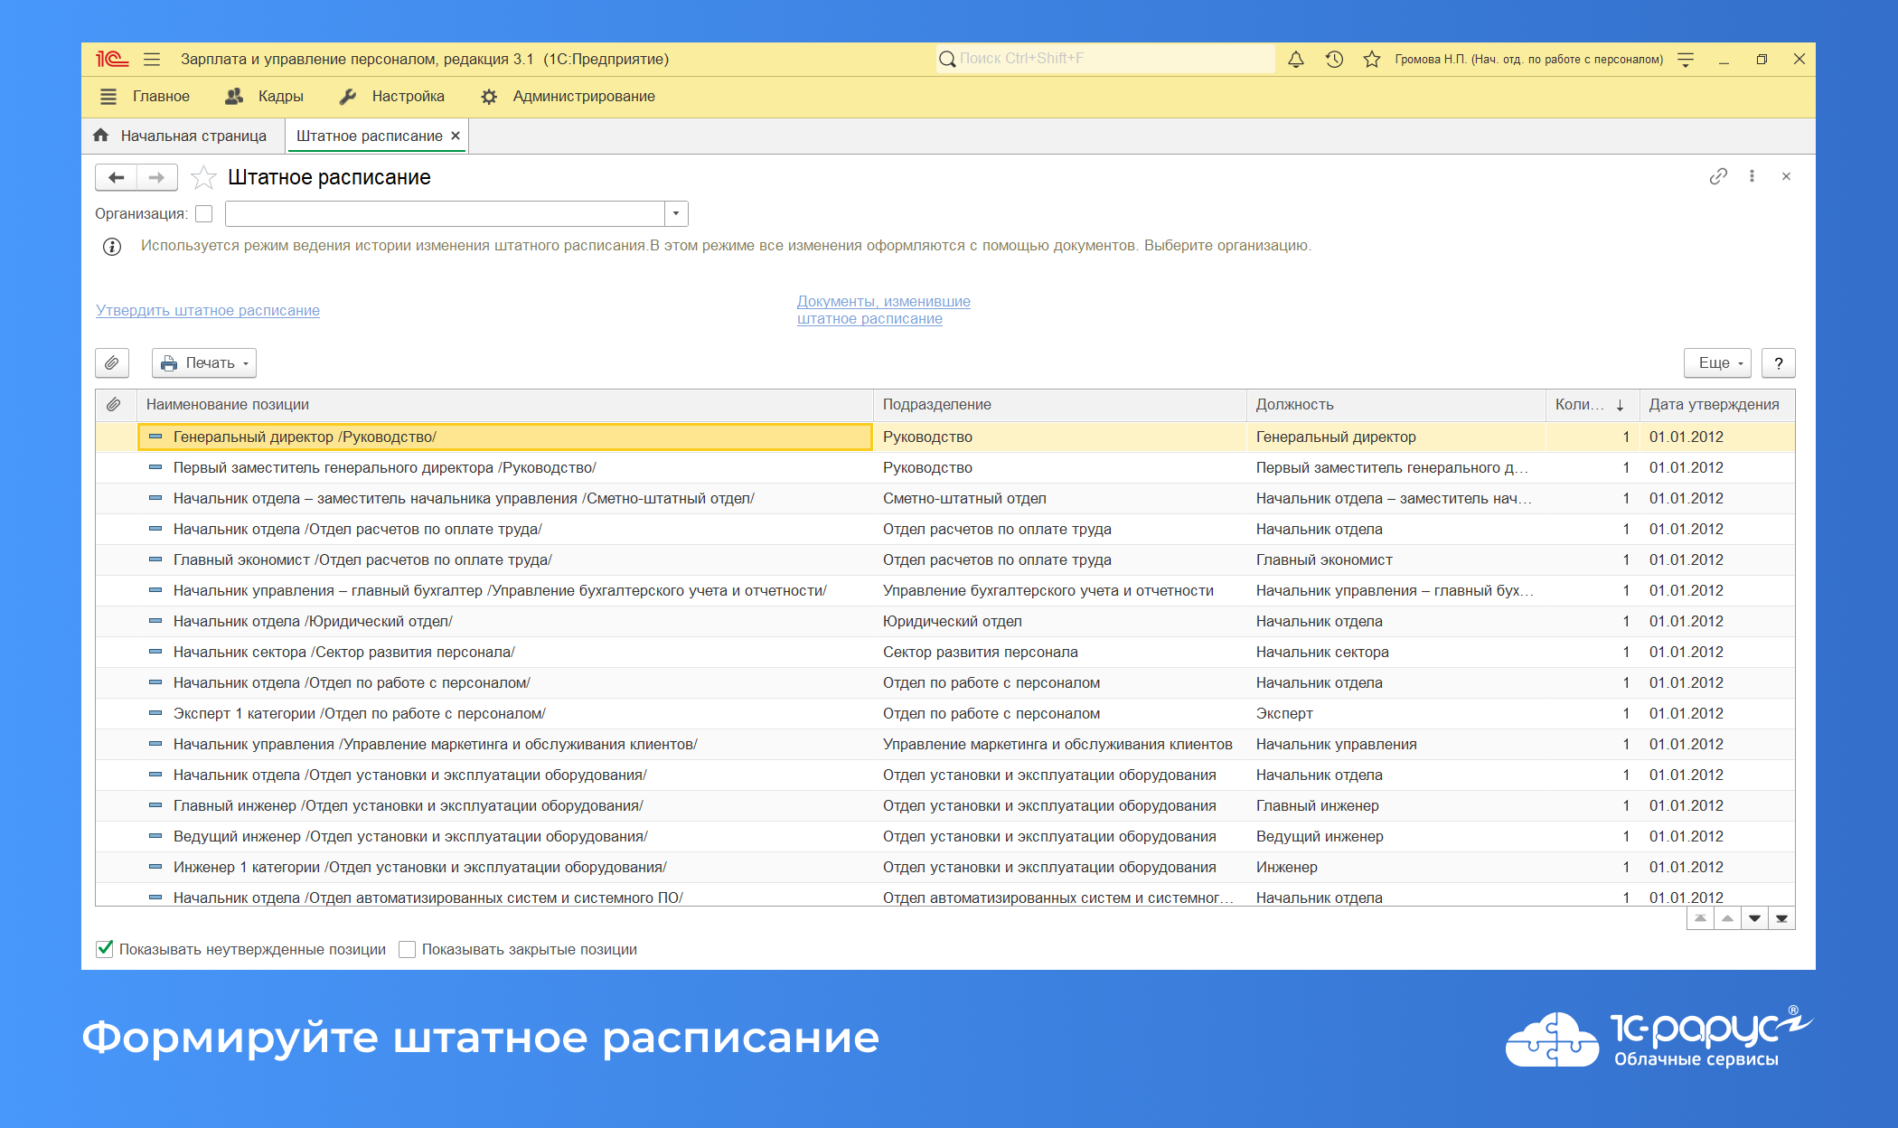
Task: Open the Организация selection dropdown
Action: [x=676, y=213]
